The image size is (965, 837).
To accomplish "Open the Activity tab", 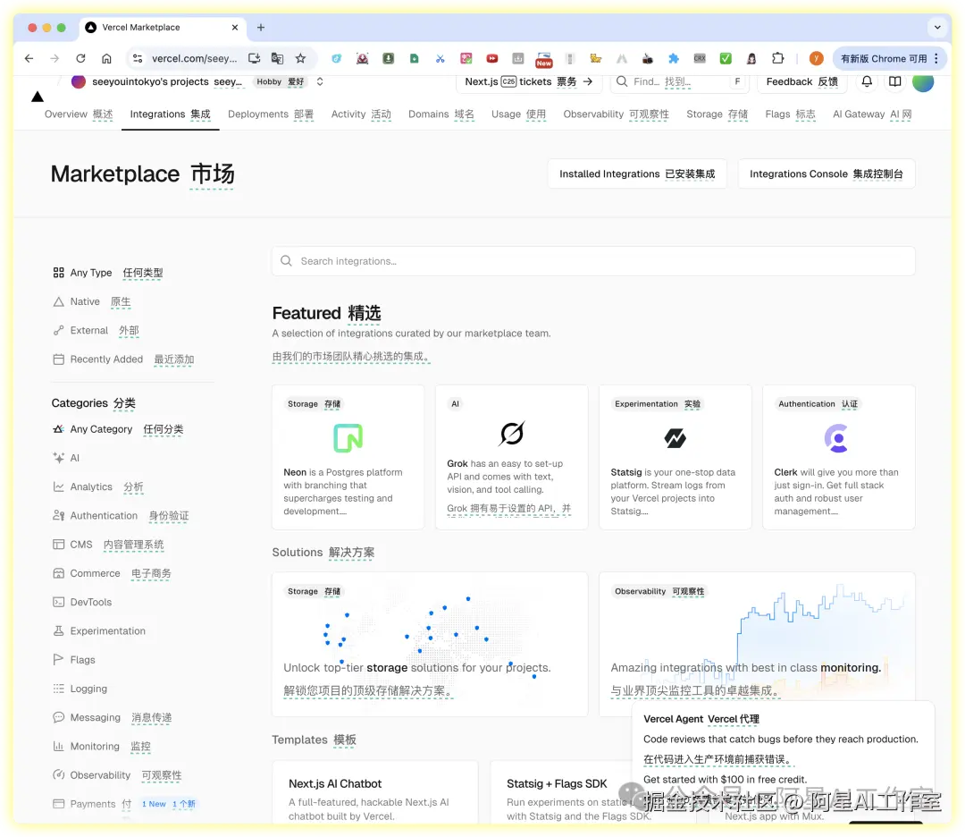I will [x=361, y=114].
